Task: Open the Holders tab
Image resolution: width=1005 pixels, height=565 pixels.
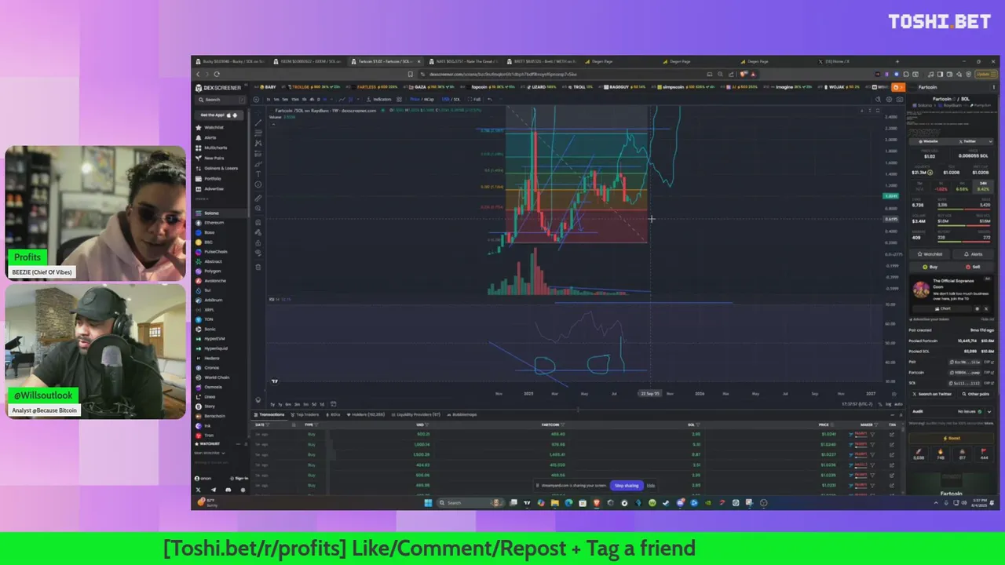Action: click(366, 414)
